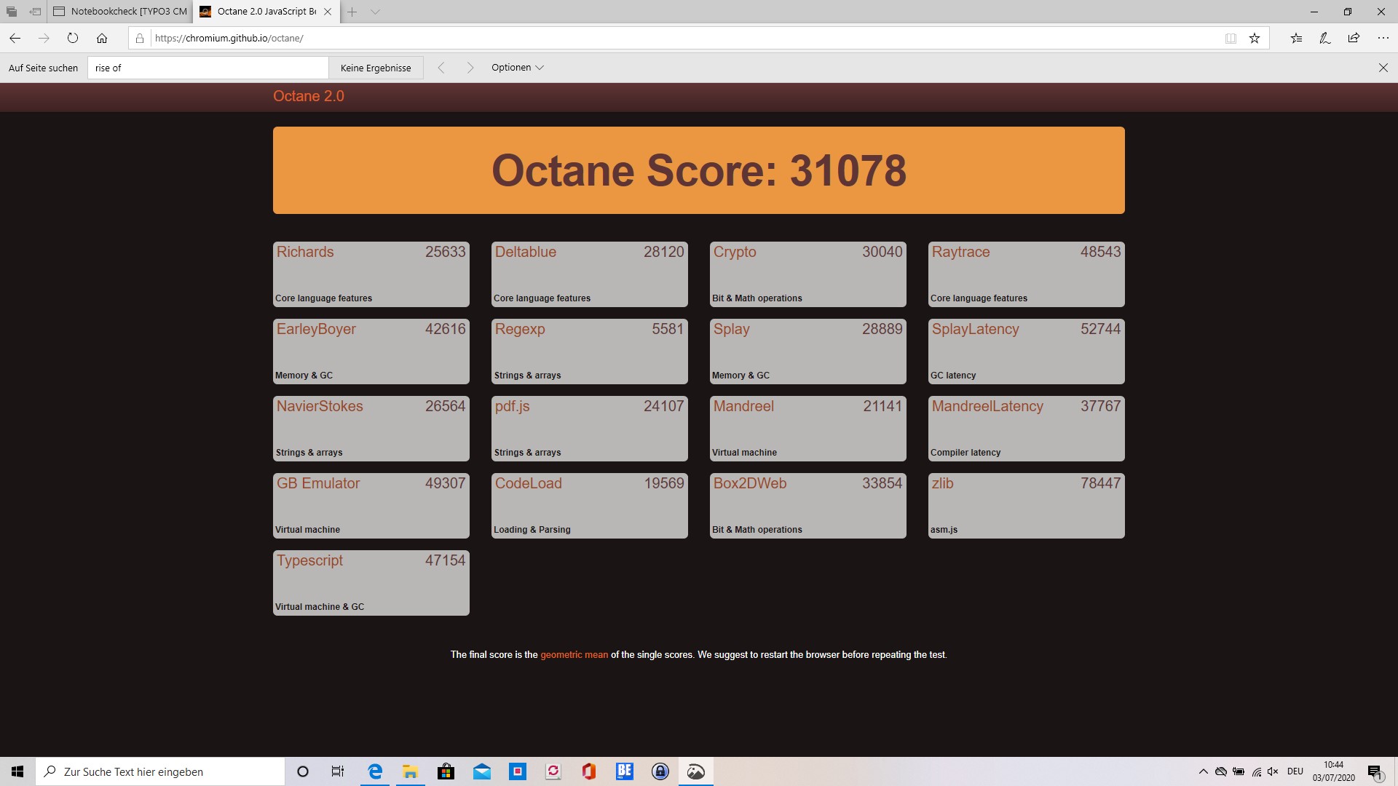This screenshot has width=1398, height=786.
Task: Open reading view book icon
Action: tap(1231, 38)
